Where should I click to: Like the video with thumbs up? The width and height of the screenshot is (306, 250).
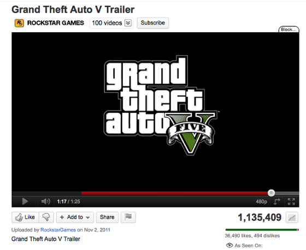[x=25, y=217]
